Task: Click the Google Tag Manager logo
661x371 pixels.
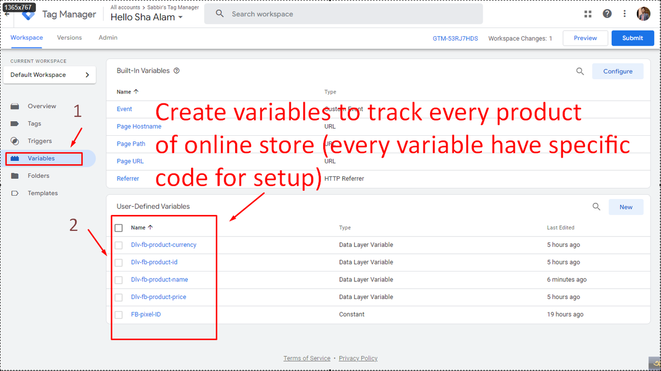Action: click(x=28, y=14)
